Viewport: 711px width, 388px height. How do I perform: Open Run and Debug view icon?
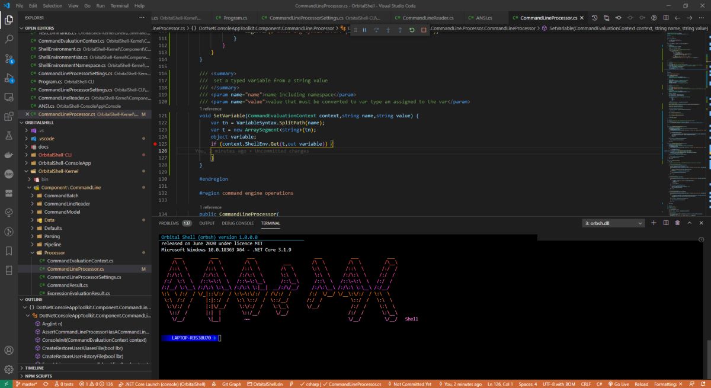pos(9,78)
